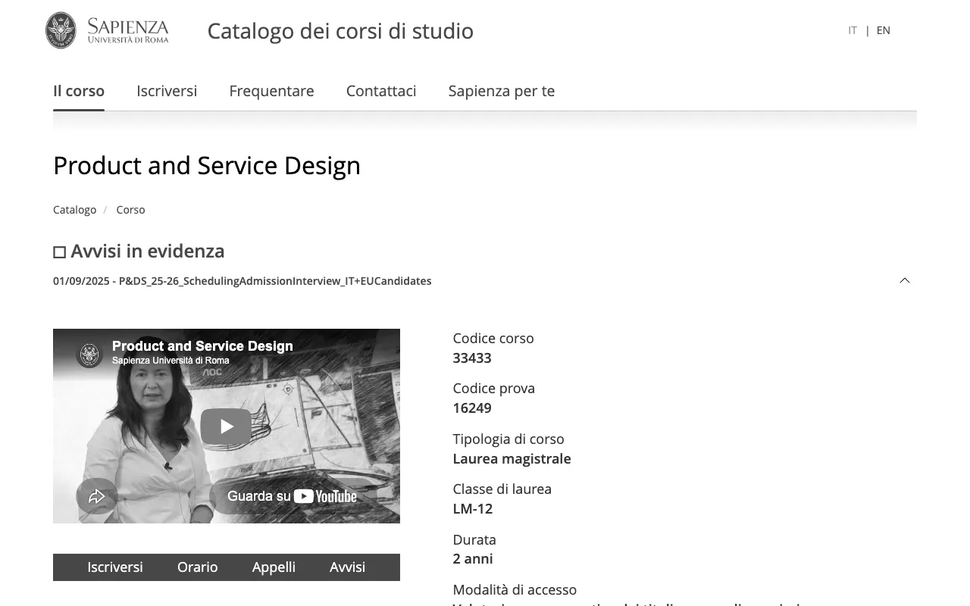Click the Product and Service Design page heading
Screen dimensions: 970x606
point(207,166)
